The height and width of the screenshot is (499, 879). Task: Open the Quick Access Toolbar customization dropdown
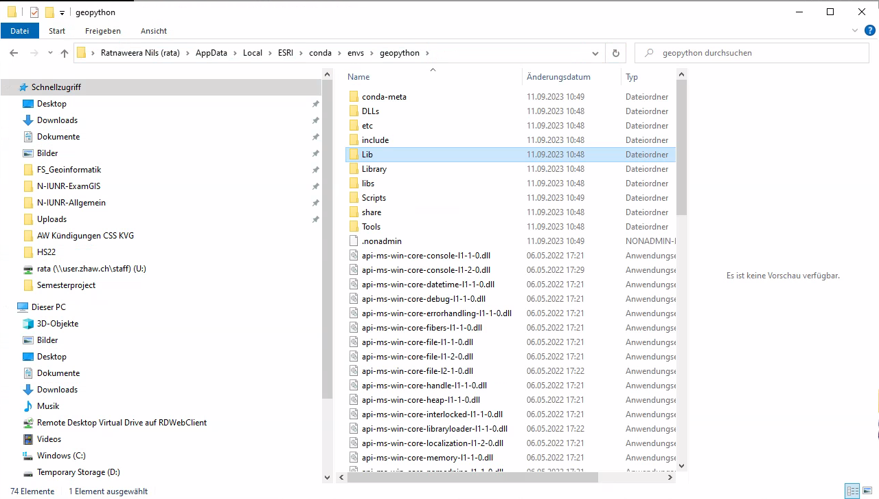62,12
